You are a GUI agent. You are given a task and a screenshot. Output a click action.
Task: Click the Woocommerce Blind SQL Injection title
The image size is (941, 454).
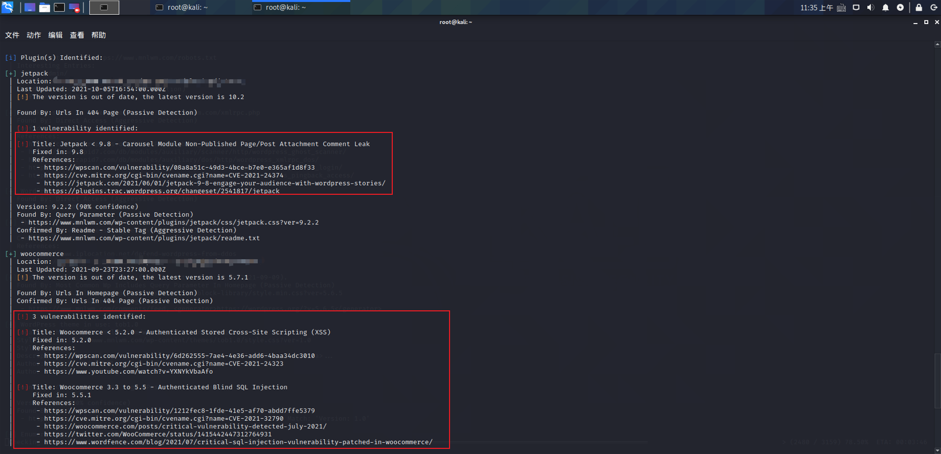click(152, 388)
